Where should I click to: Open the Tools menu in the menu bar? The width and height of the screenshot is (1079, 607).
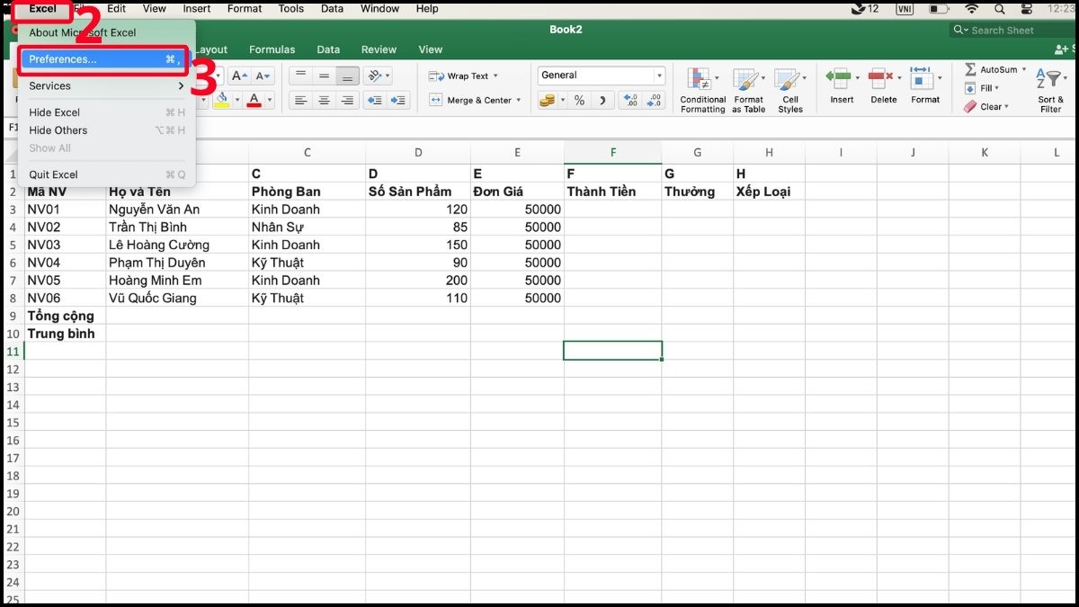click(290, 9)
